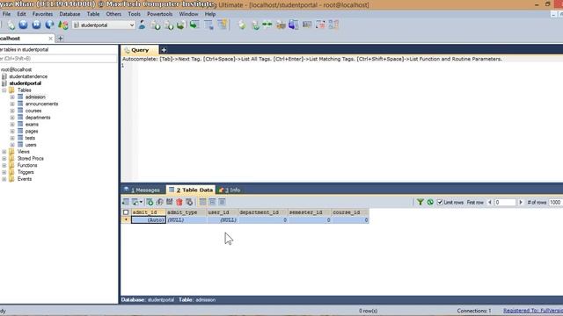Select the Query tab
The height and width of the screenshot is (316, 563).
click(x=140, y=50)
